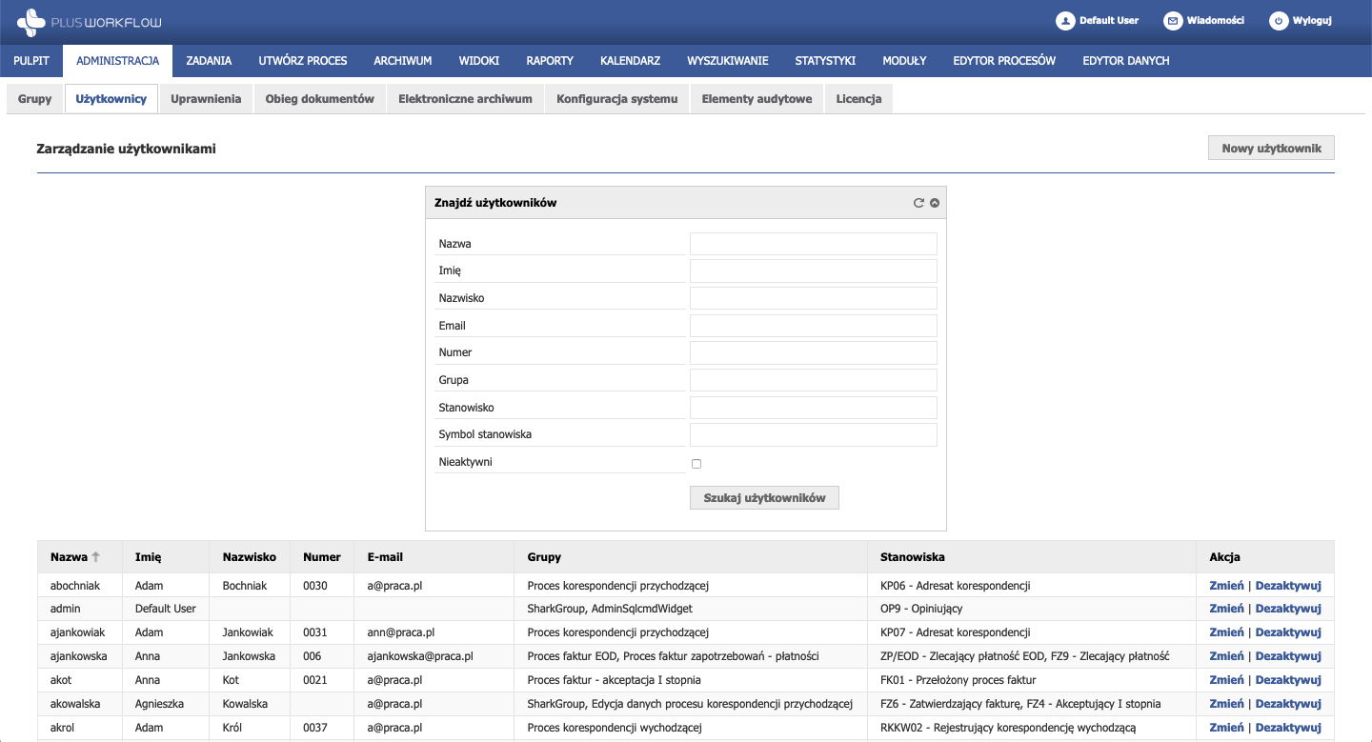Click the username akowalska cell

(x=80, y=704)
